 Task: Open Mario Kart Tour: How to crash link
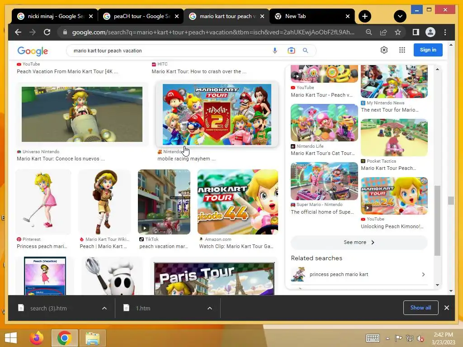tap(199, 71)
